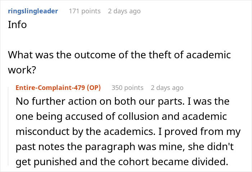Click the 'Info' line of the comment
The height and width of the screenshot is (172, 252).
click(17, 26)
